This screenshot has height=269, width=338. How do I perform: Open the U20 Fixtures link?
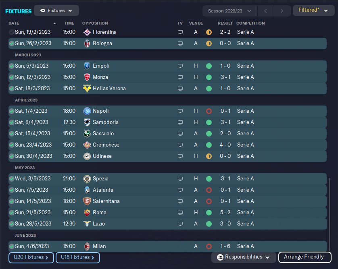(31, 257)
